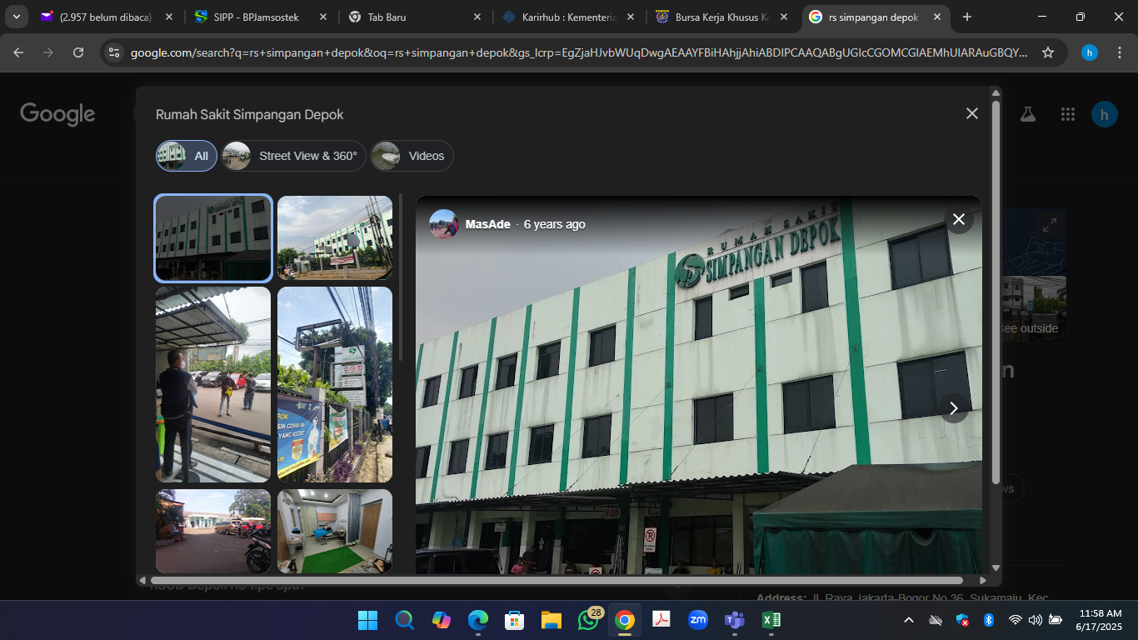
Task: Click the dialog vertical scrollbar
Action: (x=995, y=292)
